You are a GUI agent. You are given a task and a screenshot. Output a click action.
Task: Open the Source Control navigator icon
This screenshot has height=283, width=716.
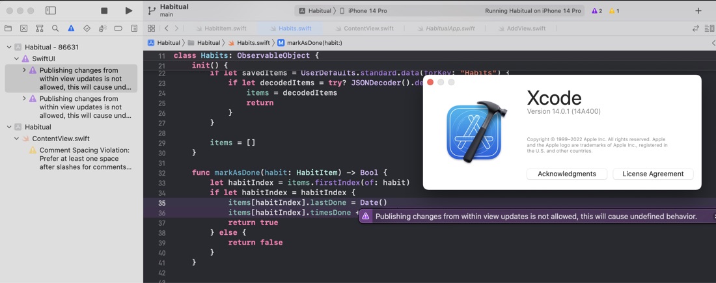click(x=23, y=29)
